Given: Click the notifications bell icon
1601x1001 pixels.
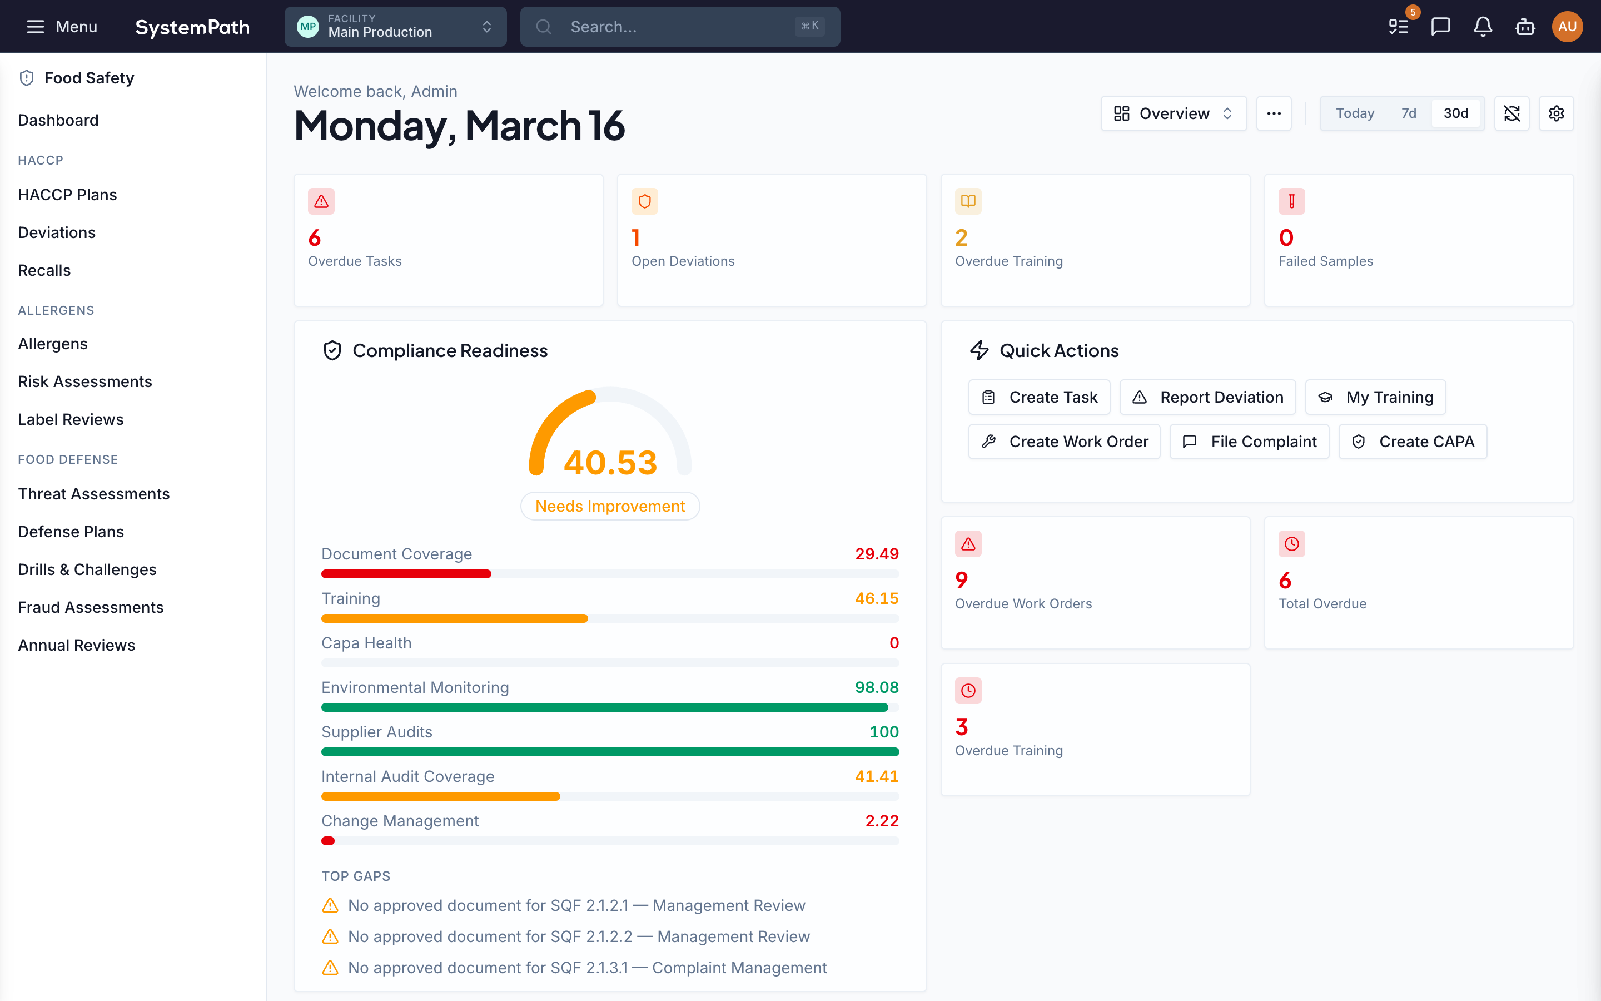Looking at the screenshot, I should coord(1483,27).
